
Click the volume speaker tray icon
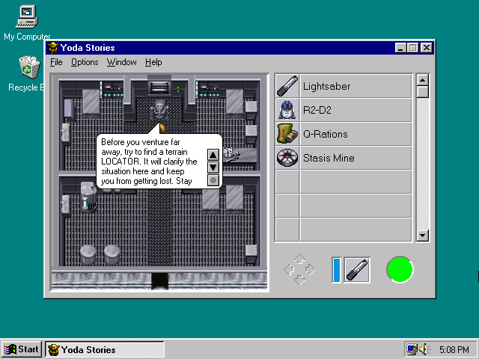424,349
